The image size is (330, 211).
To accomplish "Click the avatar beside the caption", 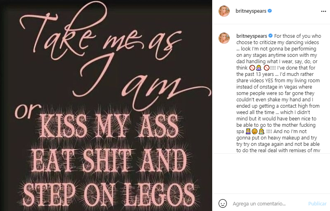I will pyautogui.click(x=224, y=38).
